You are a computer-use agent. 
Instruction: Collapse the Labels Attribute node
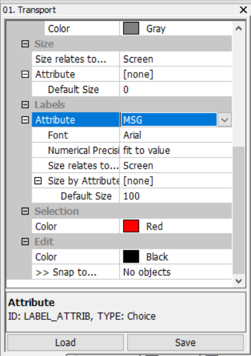(25, 120)
